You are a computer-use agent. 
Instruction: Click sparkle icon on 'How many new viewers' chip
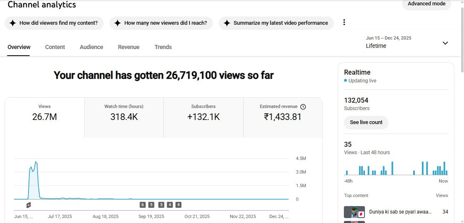(x=118, y=23)
